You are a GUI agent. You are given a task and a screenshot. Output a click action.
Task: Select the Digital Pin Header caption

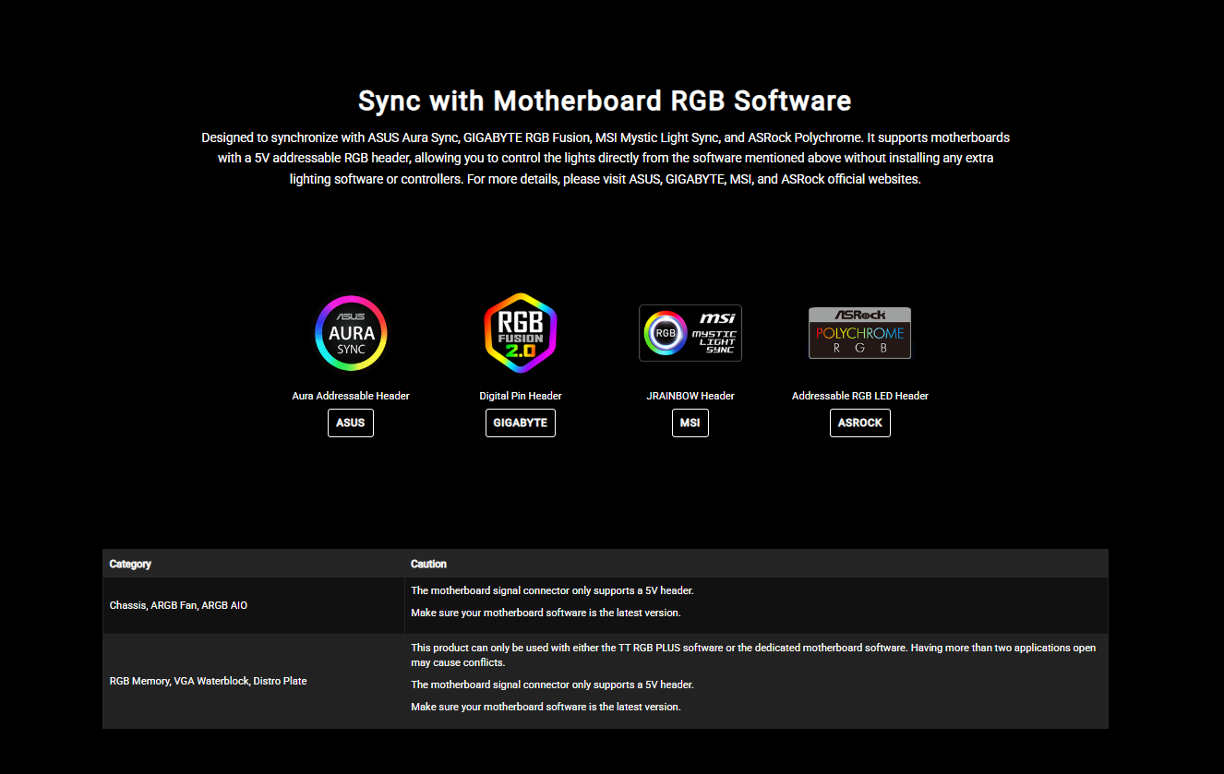coord(521,396)
